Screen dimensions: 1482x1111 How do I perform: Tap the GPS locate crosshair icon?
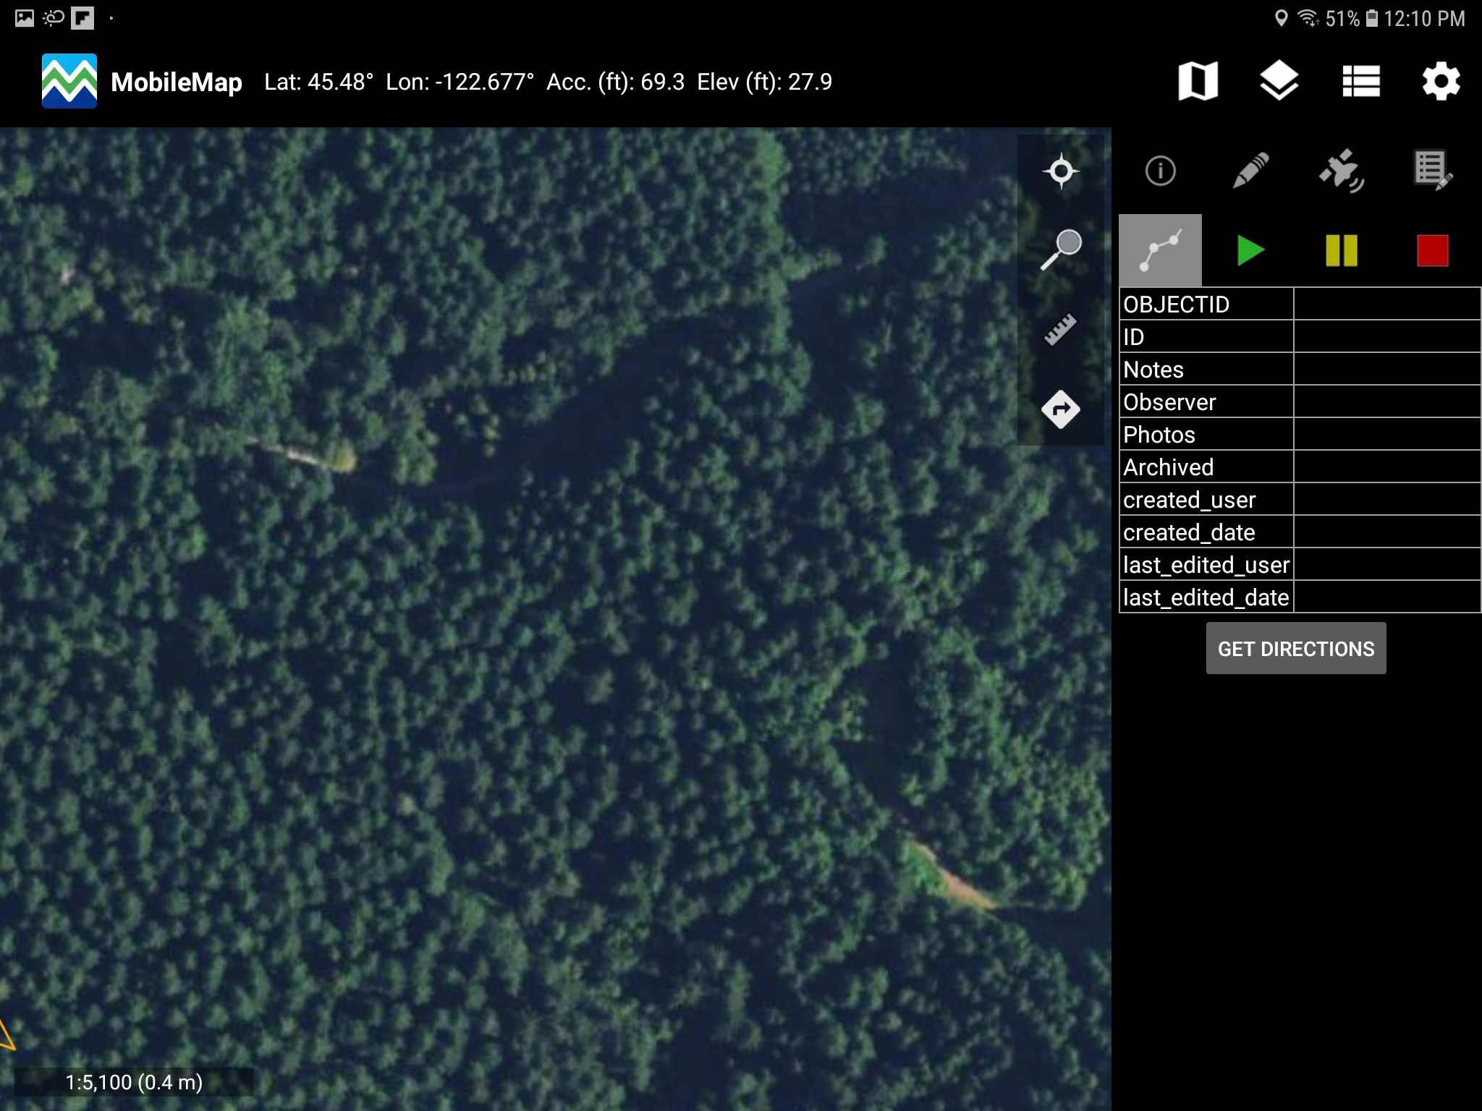1061,171
